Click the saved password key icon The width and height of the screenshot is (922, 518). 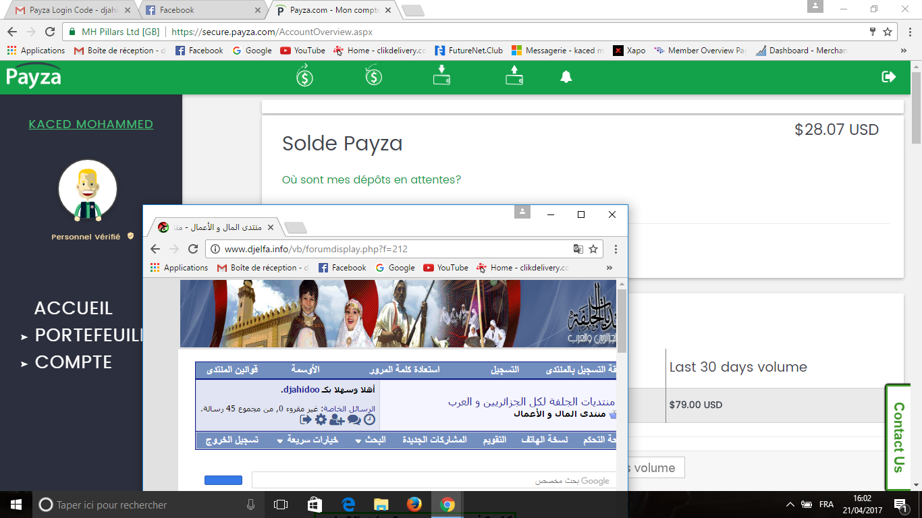tap(873, 32)
